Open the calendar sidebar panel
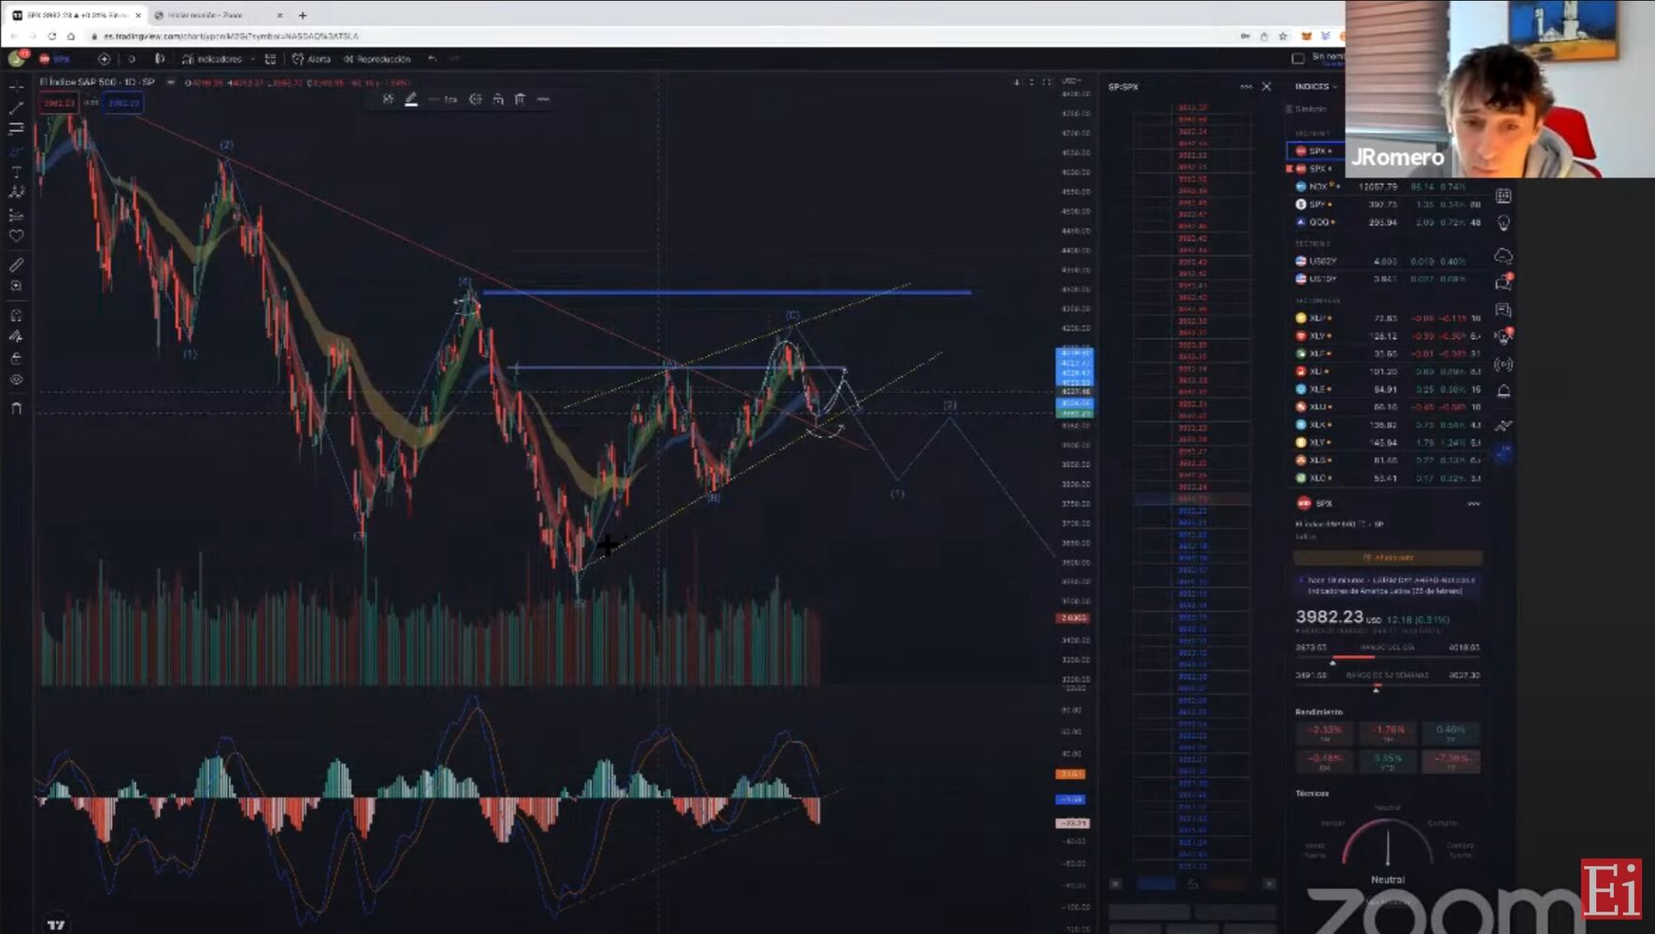The height and width of the screenshot is (934, 1655). [1504, 196]
